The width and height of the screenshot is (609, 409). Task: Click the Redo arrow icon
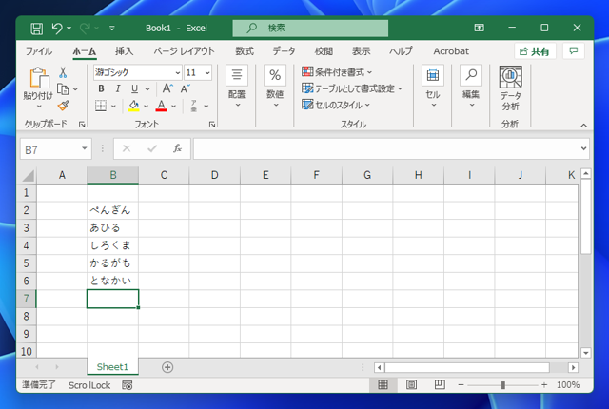click(x=85, y=28)
